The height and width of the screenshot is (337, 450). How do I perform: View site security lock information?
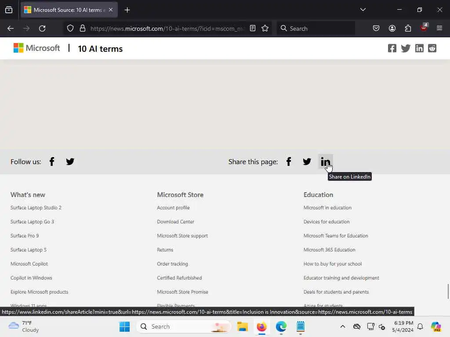pos(83,29)
